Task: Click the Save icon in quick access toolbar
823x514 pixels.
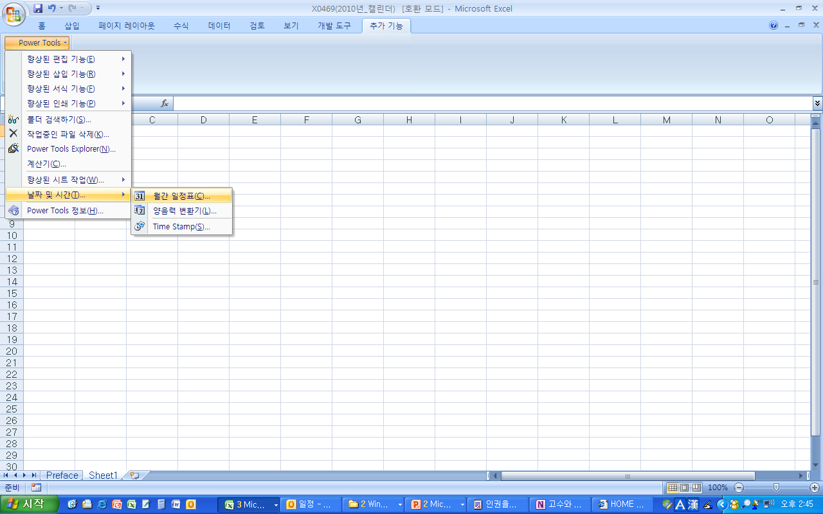Action: pyautogui.click(x=37, y=8)
